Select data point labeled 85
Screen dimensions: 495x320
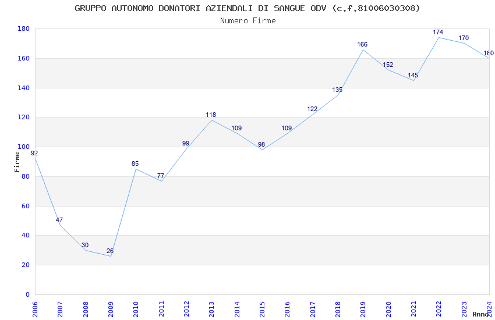135,163
